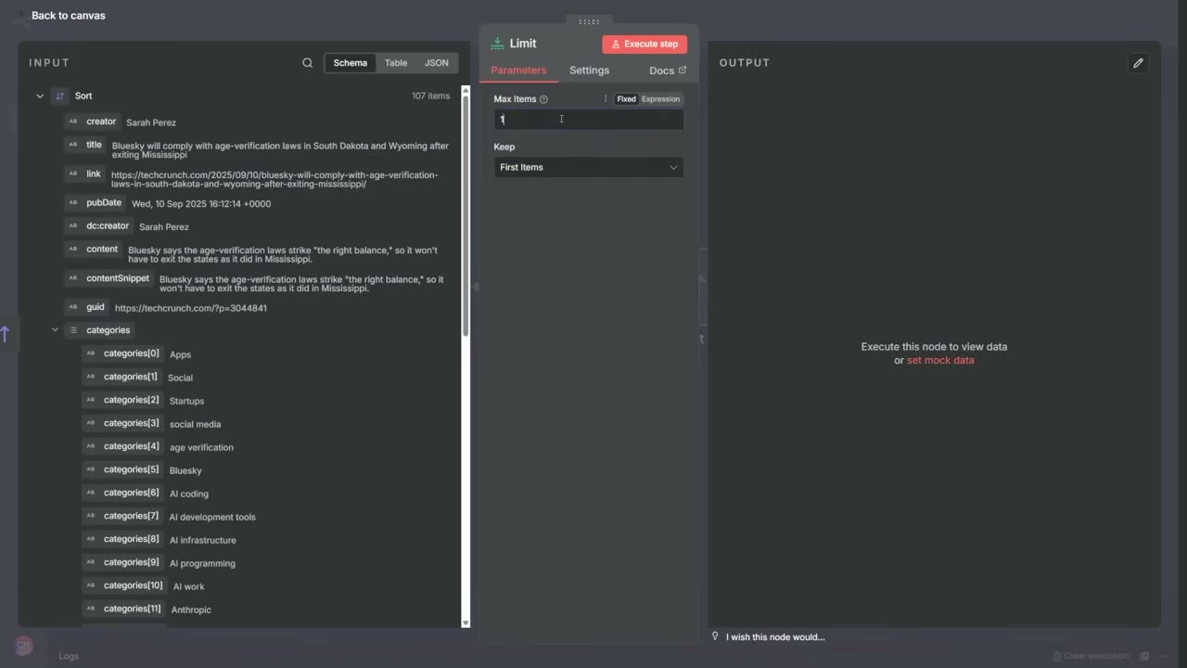Click the title field type icon

73,145
